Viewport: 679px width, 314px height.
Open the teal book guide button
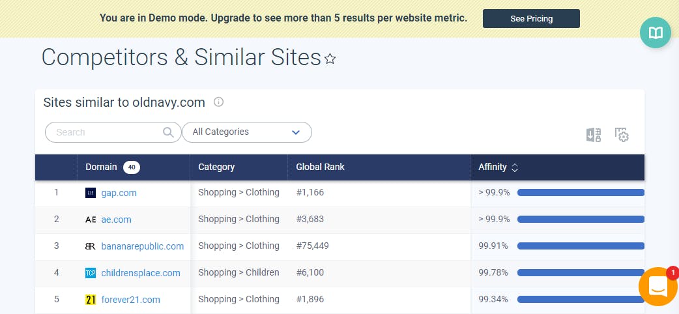(x=656, y=33)
